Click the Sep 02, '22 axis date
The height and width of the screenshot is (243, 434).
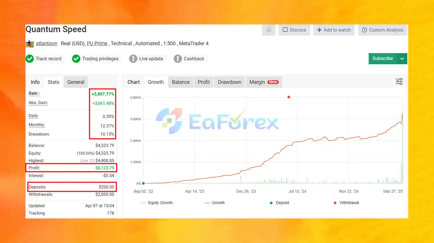tap(143, 191)
